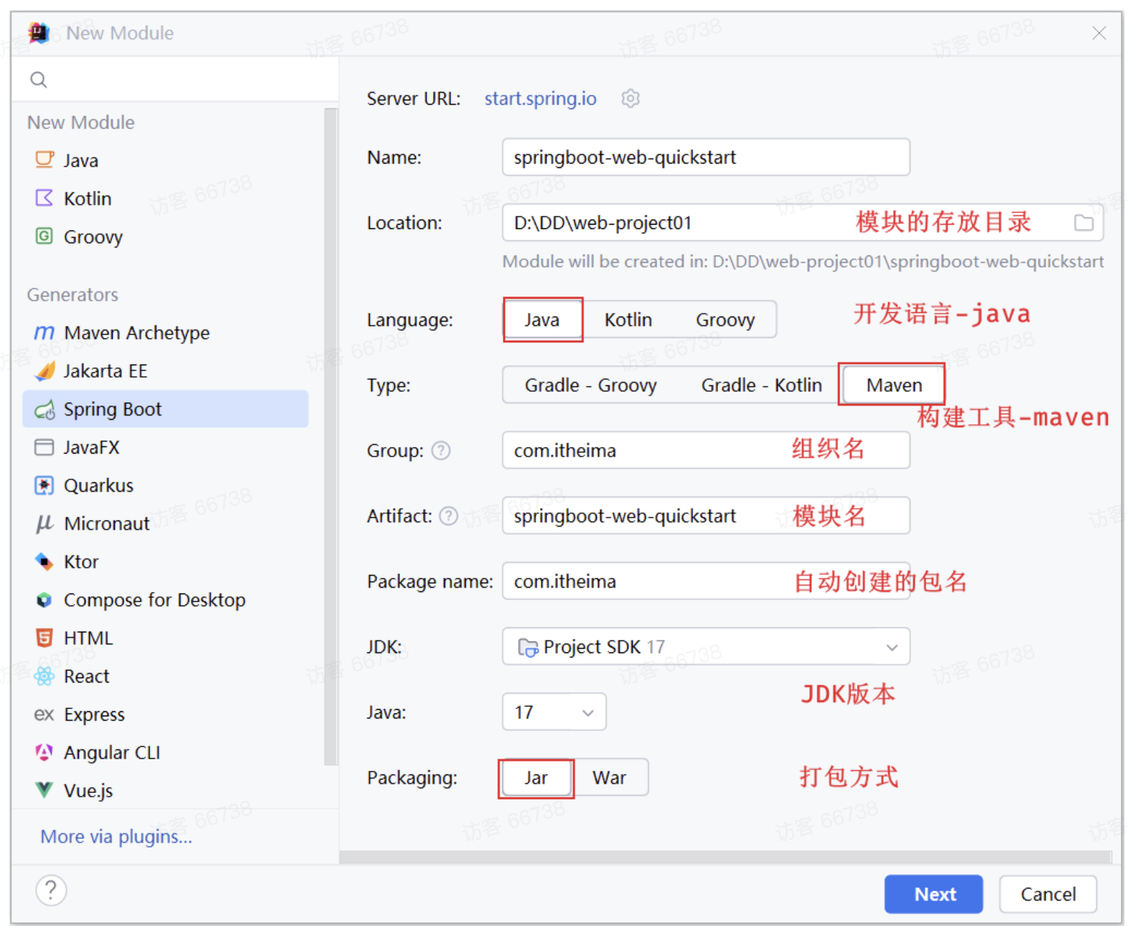
Task: Select Kotlin module type in sidebar
Action: click(165, 198)
